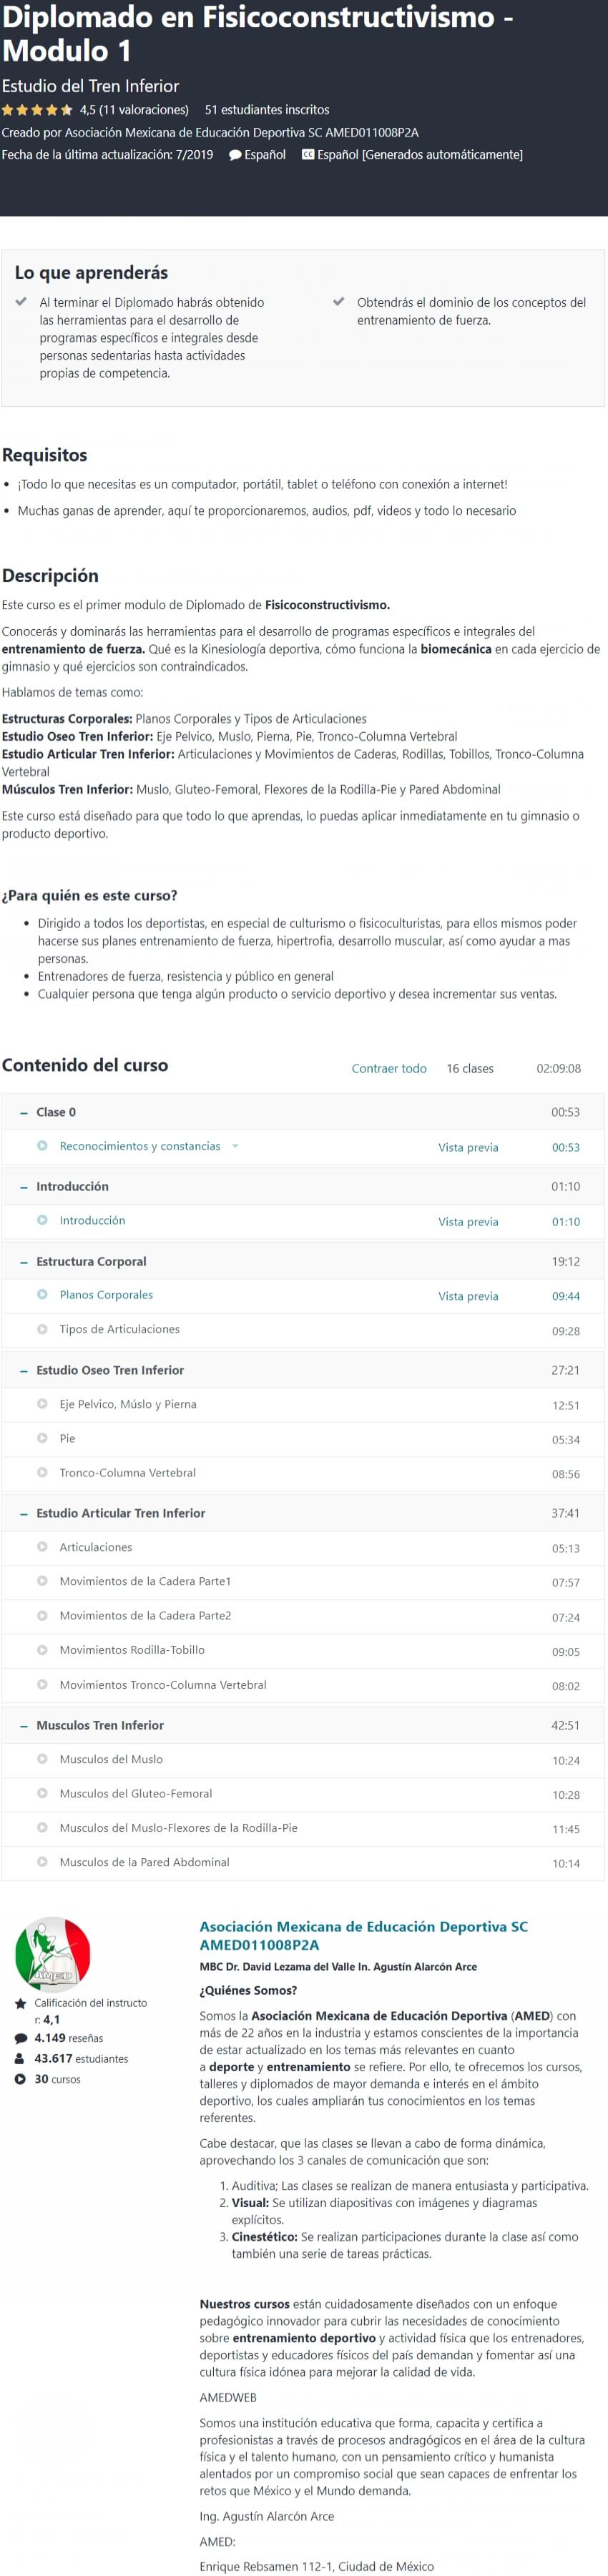Click play icon beside Movimientos de la Cadera Parte2

pyautogui.click(x=42, y=1615)
